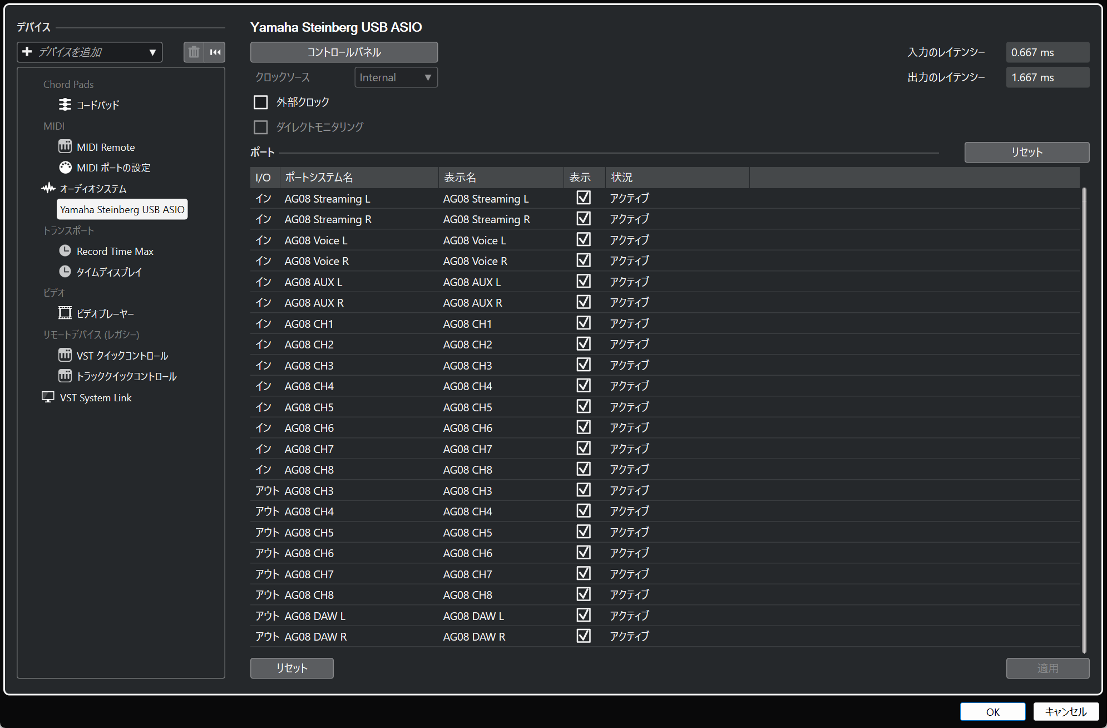Screen dimensions: 1107x728
Task: Click the コードパッド chord pad icon
Action: pos(65,105)
